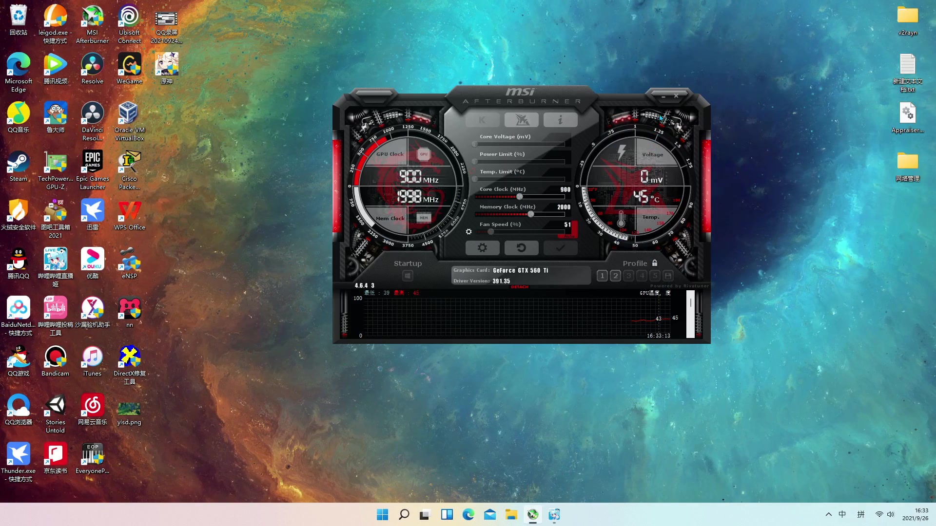936x526 pixels.
Task: Open File Explorer from taskbar
Action: click(511, 514)
